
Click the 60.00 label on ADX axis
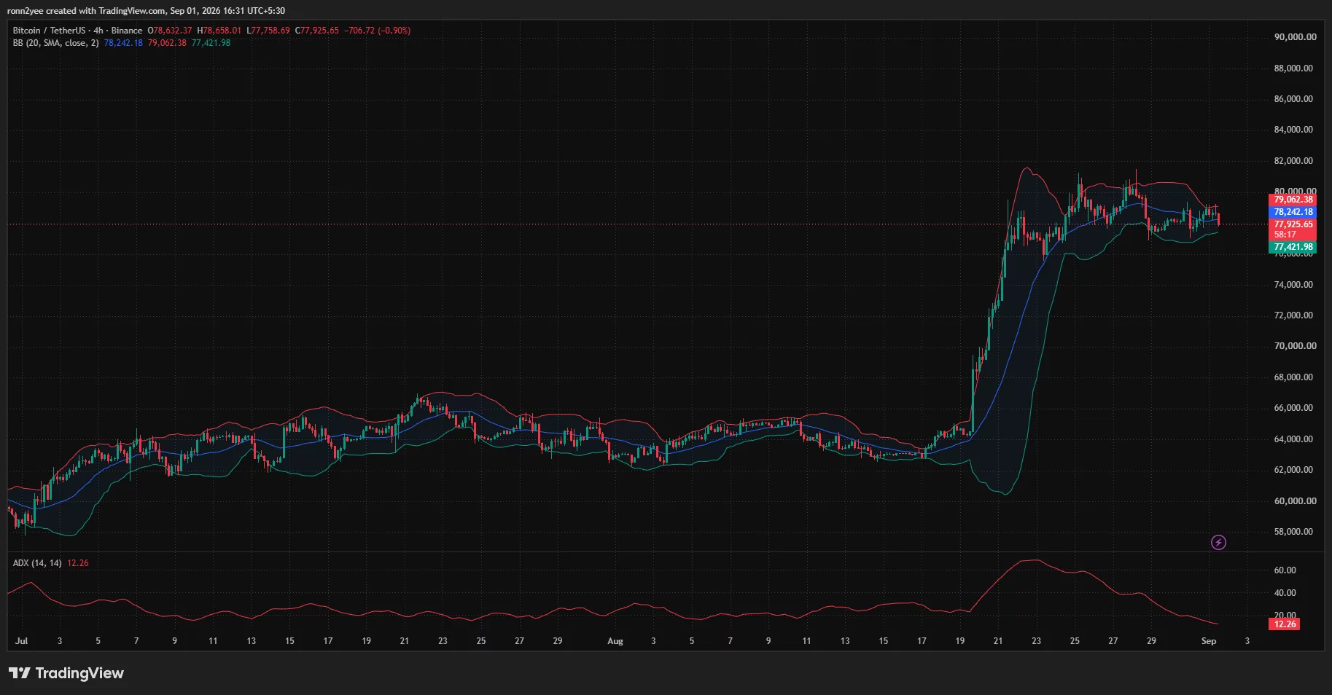[1285, 570]
